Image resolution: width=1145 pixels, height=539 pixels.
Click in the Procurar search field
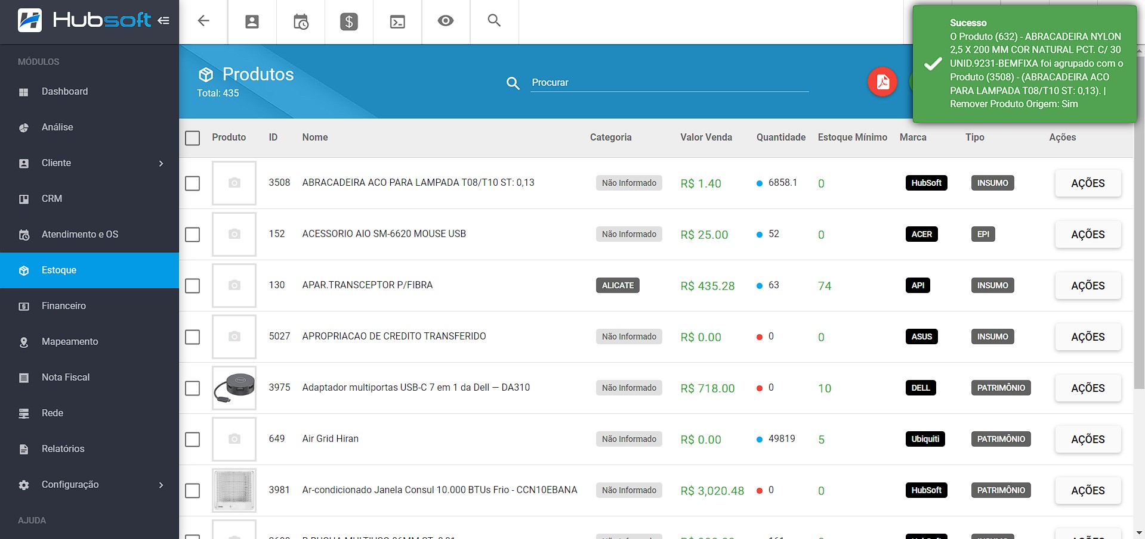pos(669,83)
